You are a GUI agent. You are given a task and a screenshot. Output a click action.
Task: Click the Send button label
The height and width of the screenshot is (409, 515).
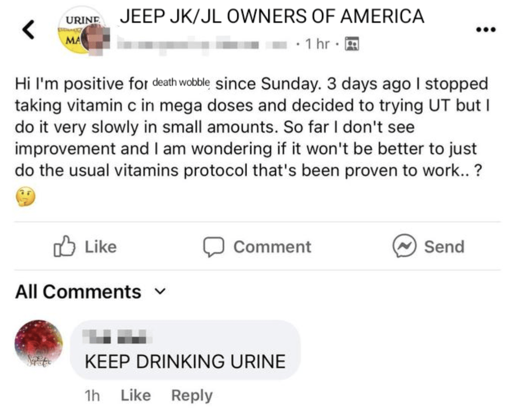click(x=444, y=247)
